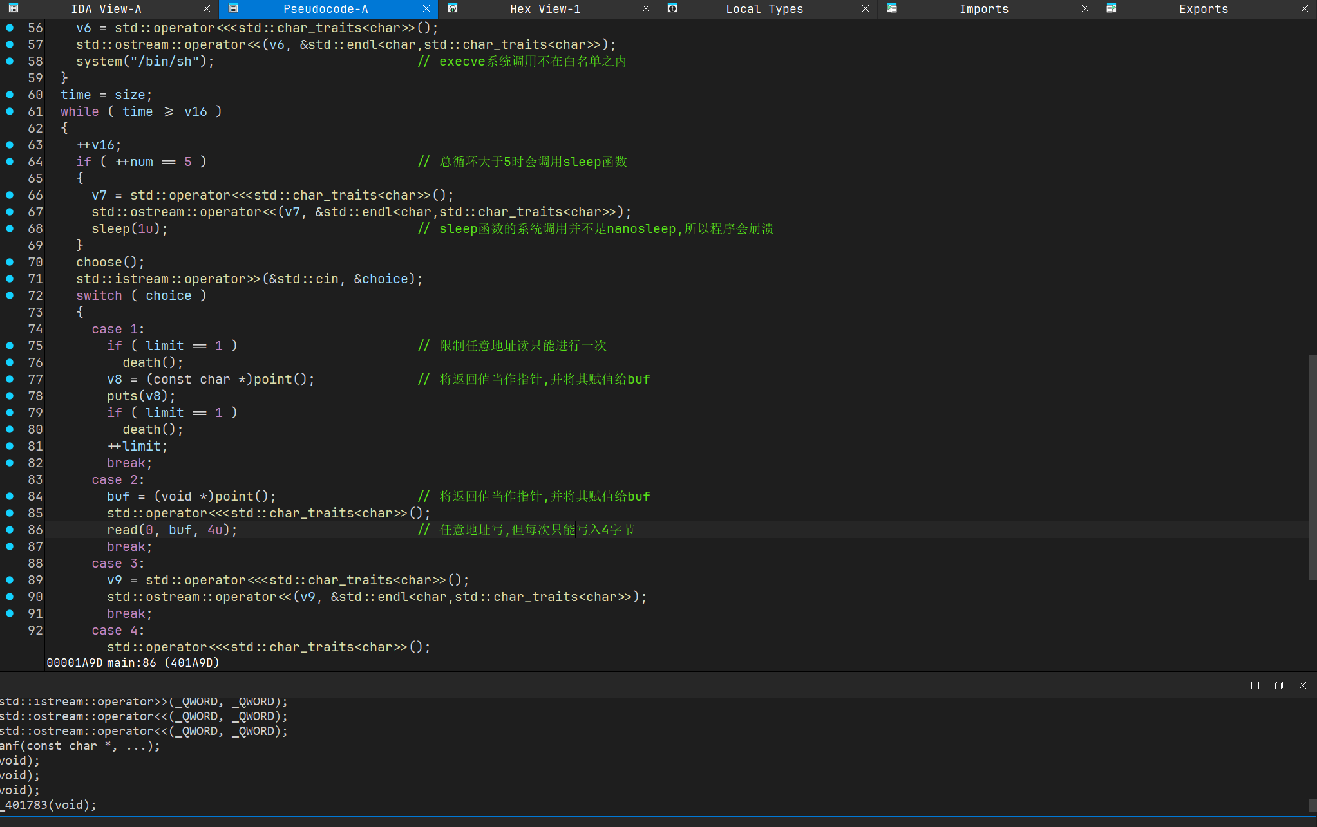The height and width of the screenshot is (827, 1317).
Task: Click the system("/bin/sh") call
Action: coord(145,61)
